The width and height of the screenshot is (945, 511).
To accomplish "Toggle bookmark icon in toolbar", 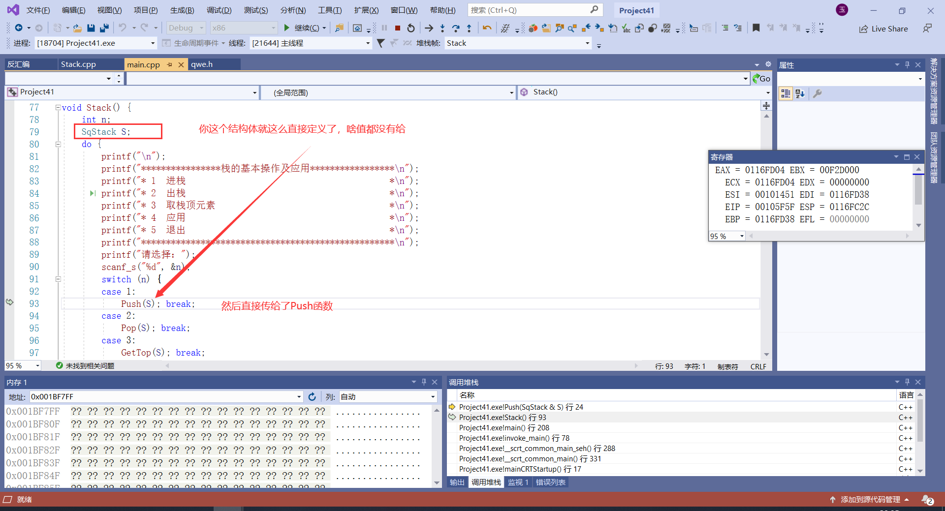I will click(756, 28).
